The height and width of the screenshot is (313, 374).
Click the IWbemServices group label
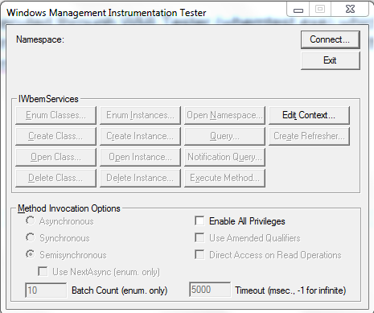(48, 99)
